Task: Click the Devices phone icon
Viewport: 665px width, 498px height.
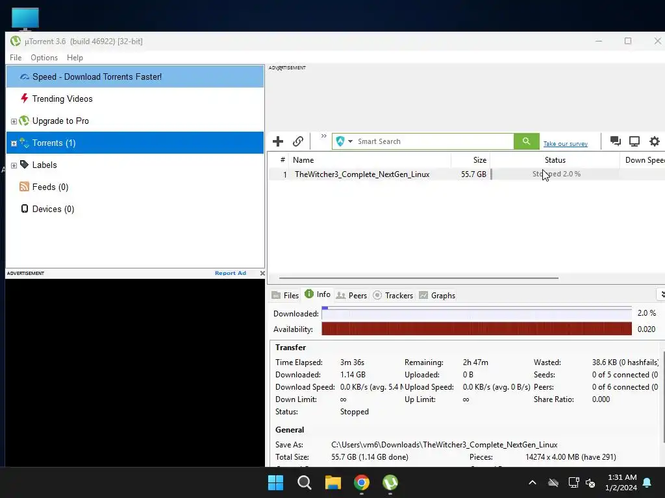Action: pyautogui.click(x=25, y=208)
